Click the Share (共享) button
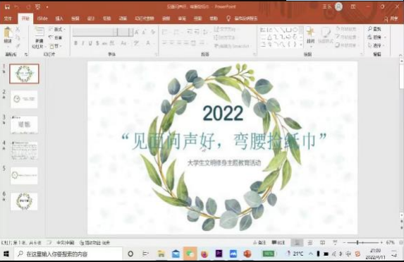The width and height of the screenshot is (404, 262). point(391,18)
